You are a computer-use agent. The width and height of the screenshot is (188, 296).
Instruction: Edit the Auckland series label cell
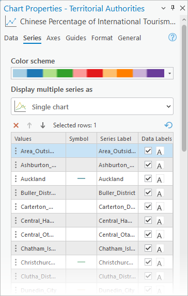[x=117, y=179]
